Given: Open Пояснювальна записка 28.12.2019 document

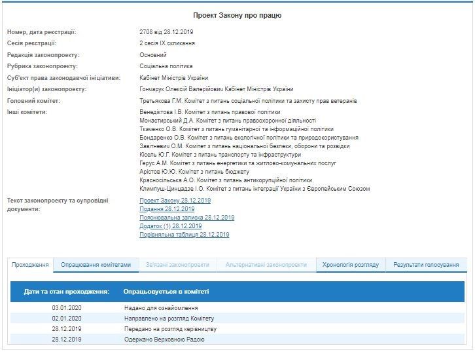Looking at the screenshot, I should 186,218.
